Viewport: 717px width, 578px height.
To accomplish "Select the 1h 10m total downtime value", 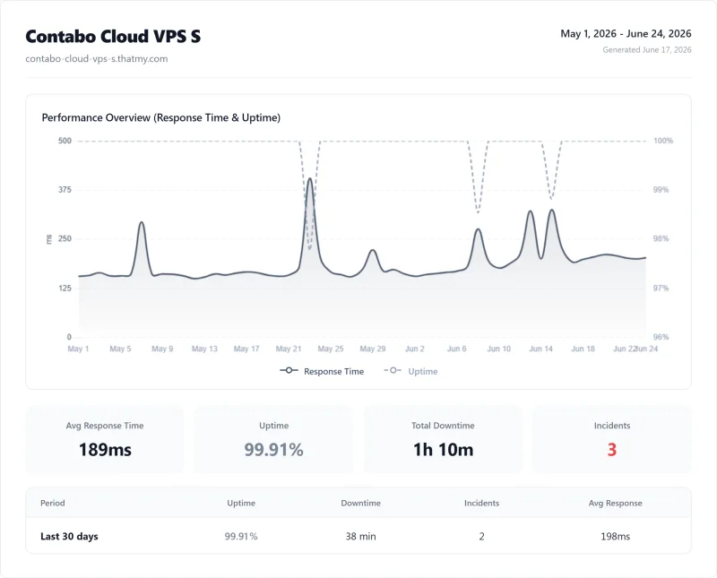I will pyautogui.click(x=443, y=450).
